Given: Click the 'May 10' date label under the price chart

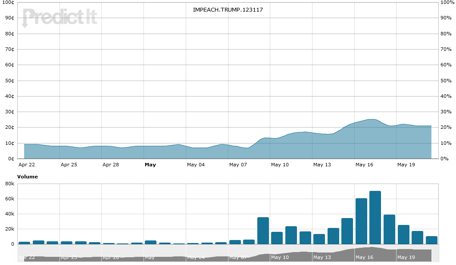Looking at the screenshot, I should (280, 165).
